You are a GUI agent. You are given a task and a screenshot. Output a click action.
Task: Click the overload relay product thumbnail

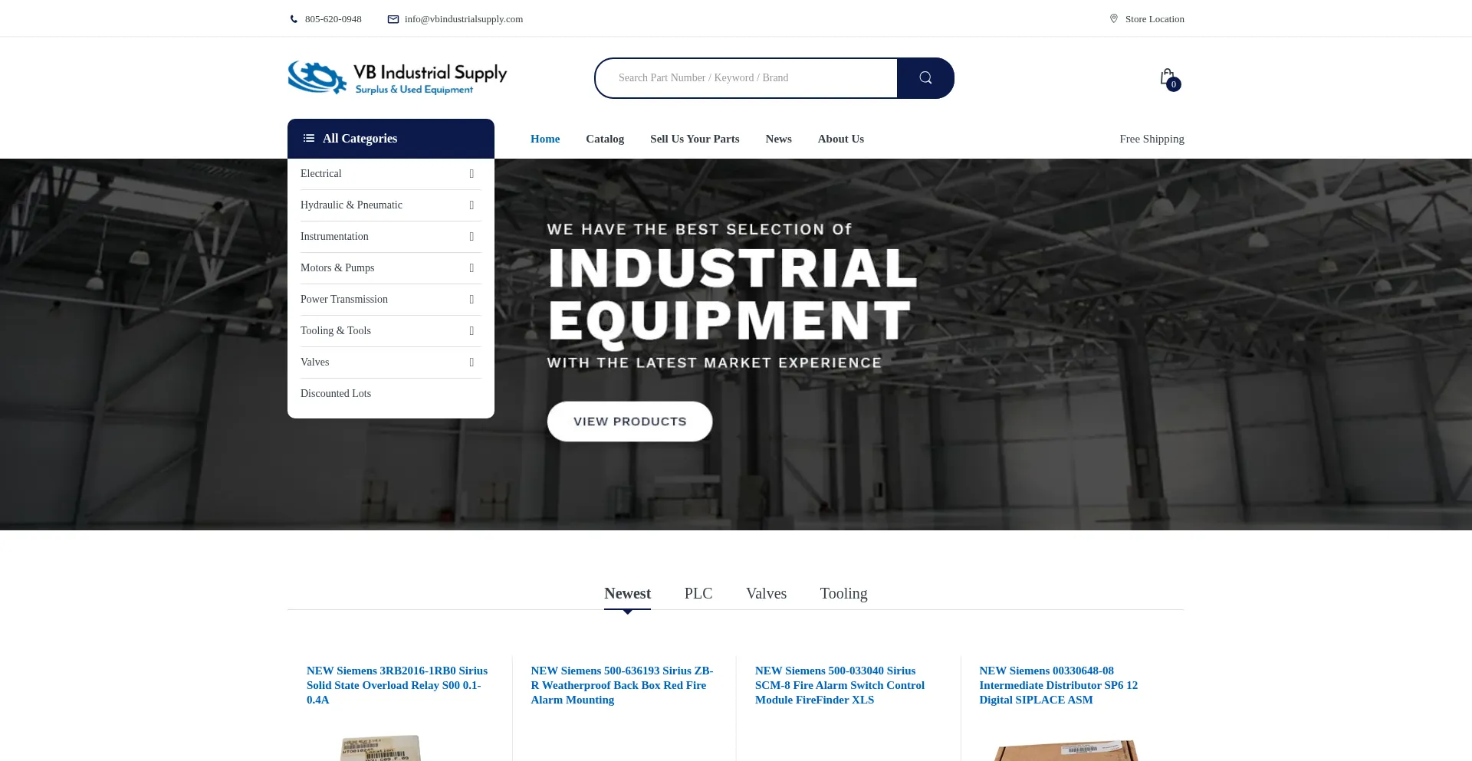coord(380,748)
